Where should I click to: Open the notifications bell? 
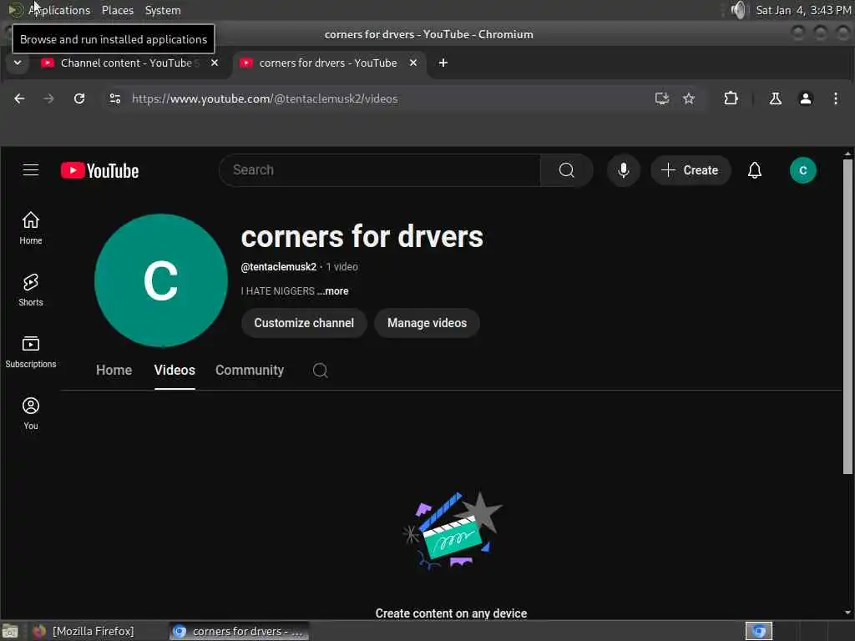[755, 170]
